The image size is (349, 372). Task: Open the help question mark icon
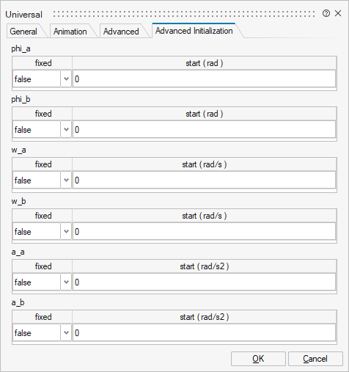(x=326, y=13)
